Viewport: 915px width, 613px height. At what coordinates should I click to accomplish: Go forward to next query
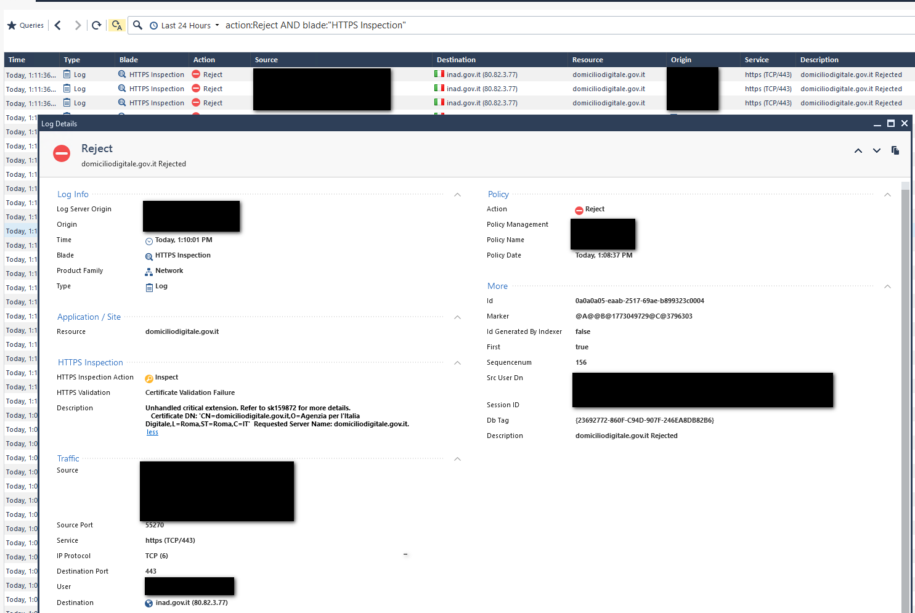[78, 25]
